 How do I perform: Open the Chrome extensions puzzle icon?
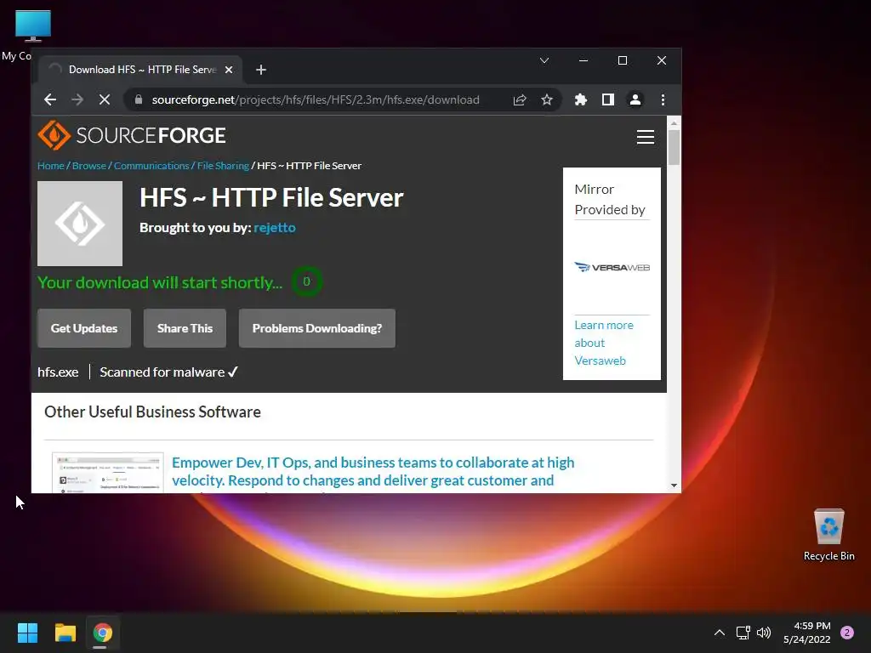[x=580, y=100]
